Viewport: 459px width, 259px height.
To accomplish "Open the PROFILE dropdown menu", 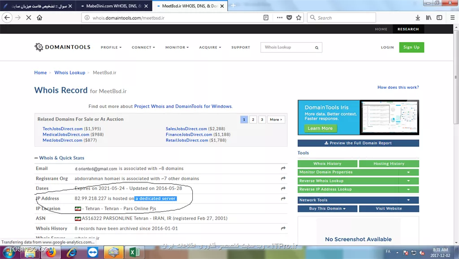I will tap(111, 47).
